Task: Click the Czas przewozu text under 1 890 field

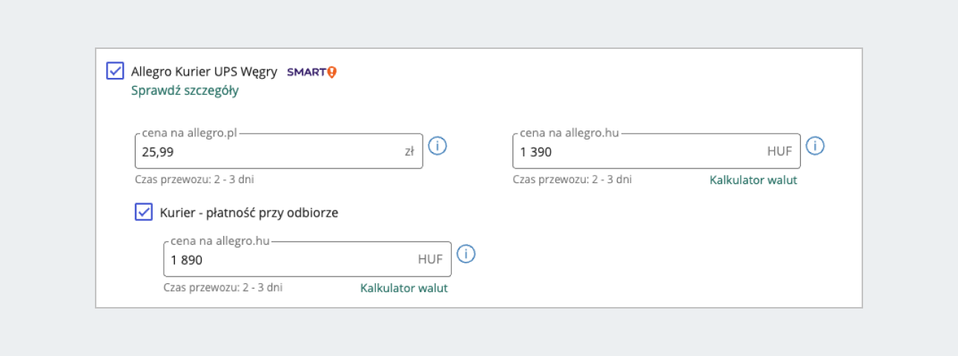Action: click(223, 288)
